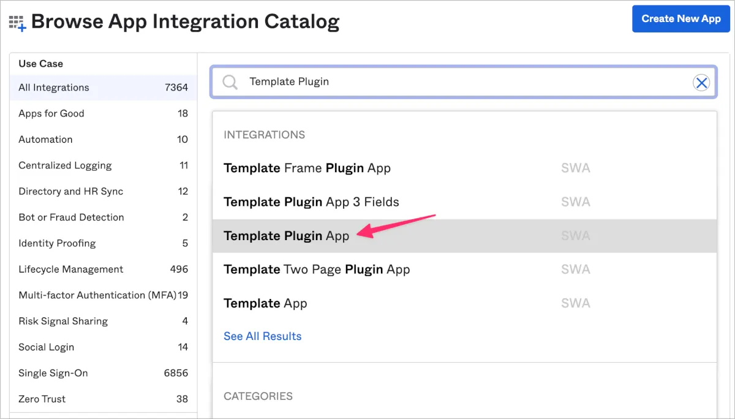Open the See All Results link
The width and height of the screenshot is (735, 419).
coord(262,336)
